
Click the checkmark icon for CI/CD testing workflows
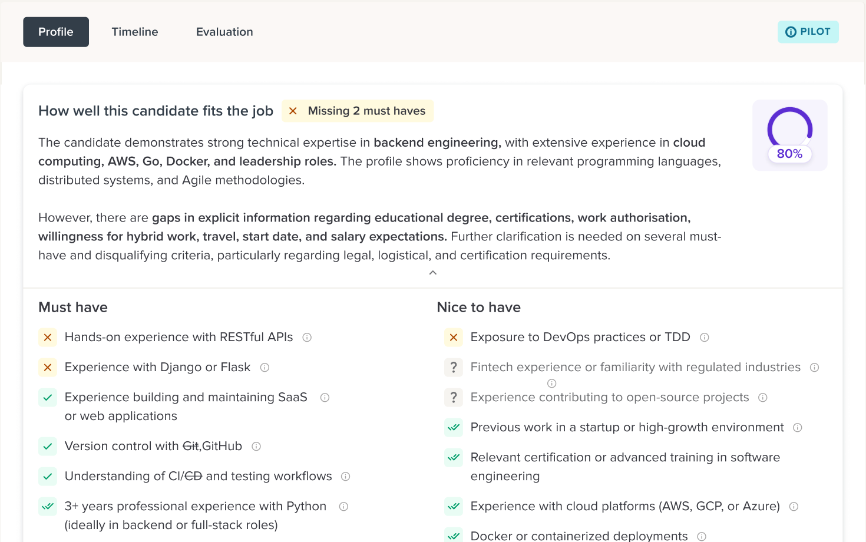click(x=48, y=477)
